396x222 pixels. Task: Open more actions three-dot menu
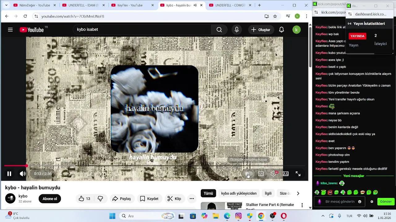point(192,199)
